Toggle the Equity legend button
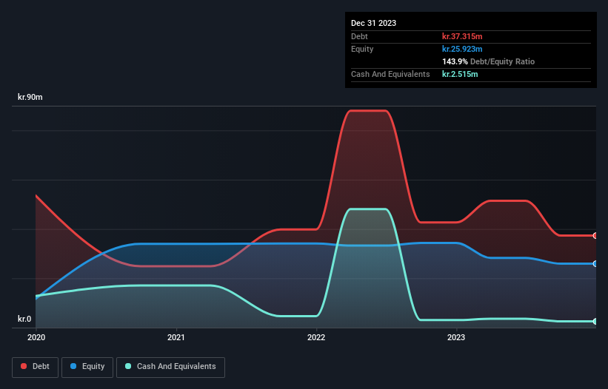Screen dimensions: 608x389 pos(87,367)
